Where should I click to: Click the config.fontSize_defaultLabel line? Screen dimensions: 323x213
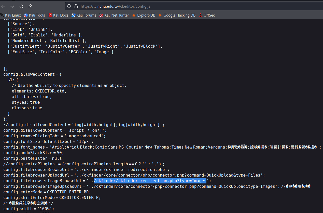click(48, 142)
